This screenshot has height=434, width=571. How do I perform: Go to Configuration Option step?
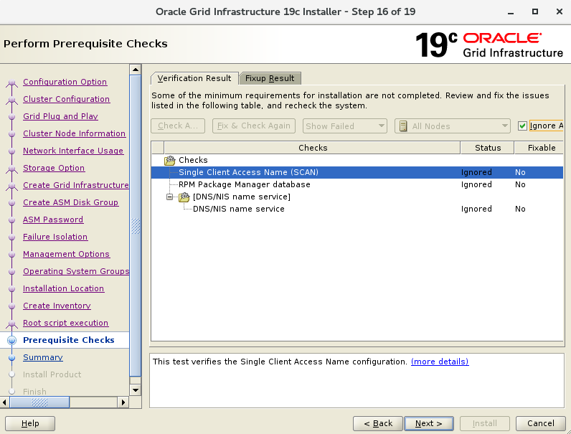tap(65, 82)
